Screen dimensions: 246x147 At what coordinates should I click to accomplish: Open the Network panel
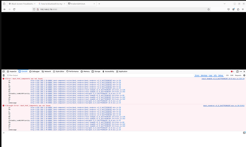[46, 72]
